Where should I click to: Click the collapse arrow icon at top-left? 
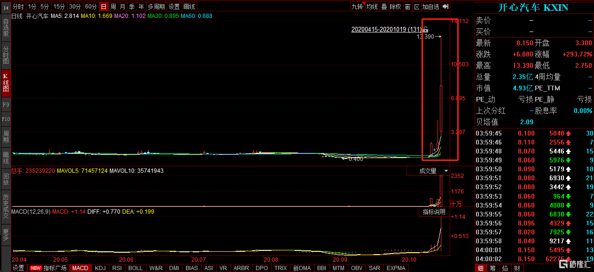5,7
